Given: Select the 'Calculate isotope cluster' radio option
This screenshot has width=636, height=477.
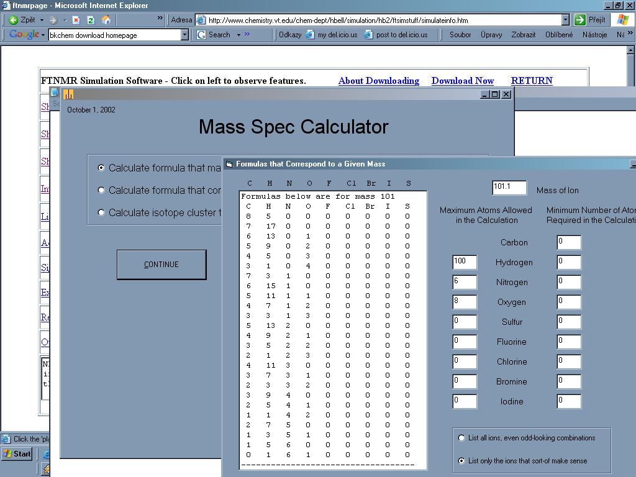Looking at the screenshot, I should point(101,212).
